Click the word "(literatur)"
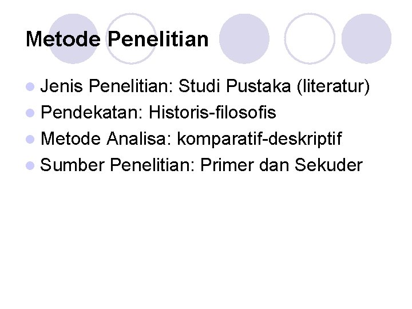412x309 pixels. coord(334,86)
